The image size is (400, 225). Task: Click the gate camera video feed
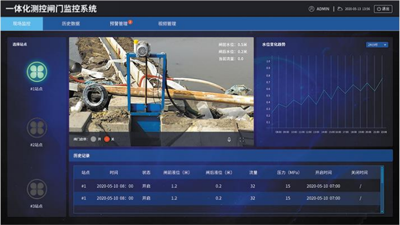click(161, 84)
